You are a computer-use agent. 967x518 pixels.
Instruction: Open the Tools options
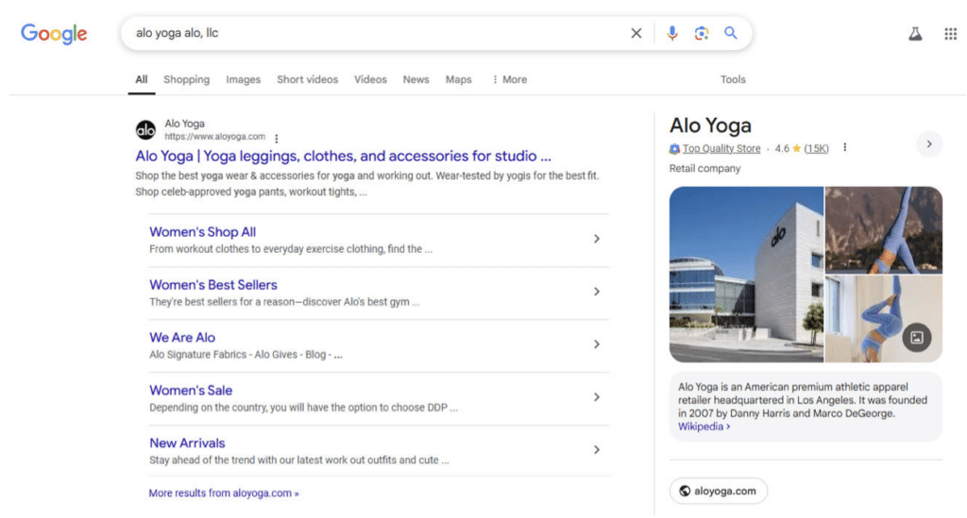[733, 79]
